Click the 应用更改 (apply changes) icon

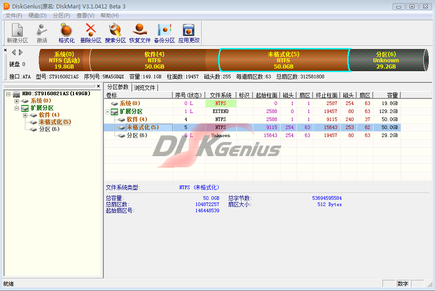click(x=189, y=33)
